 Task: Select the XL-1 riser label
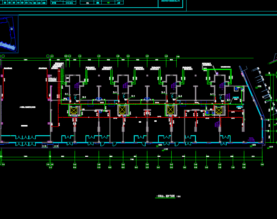[x=66, y=94]
